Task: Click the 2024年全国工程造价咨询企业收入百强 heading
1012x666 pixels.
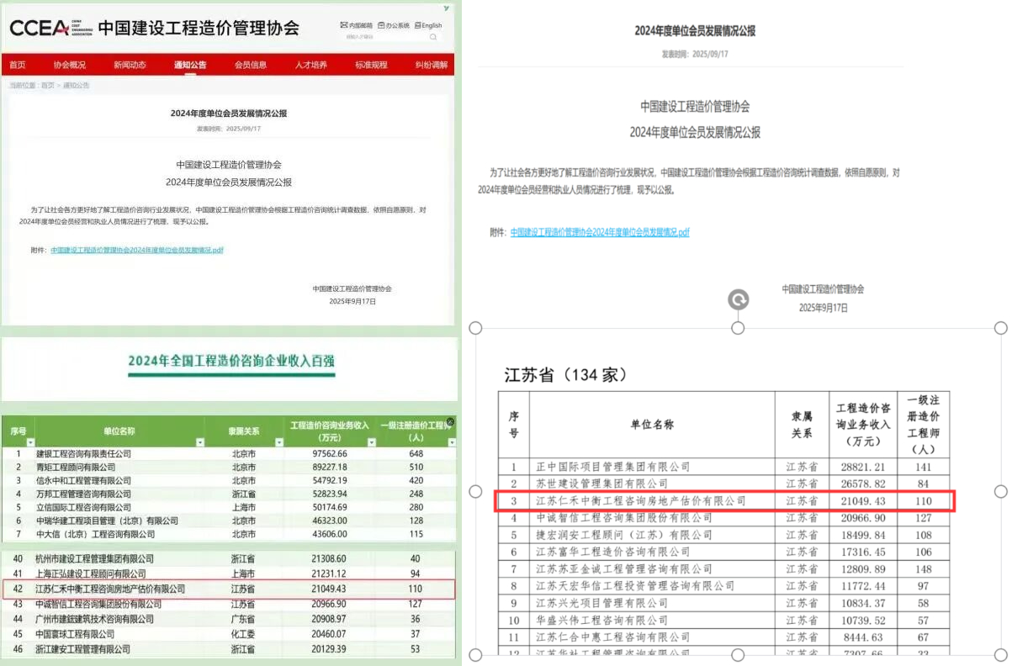Action: [x=231, y=362]
